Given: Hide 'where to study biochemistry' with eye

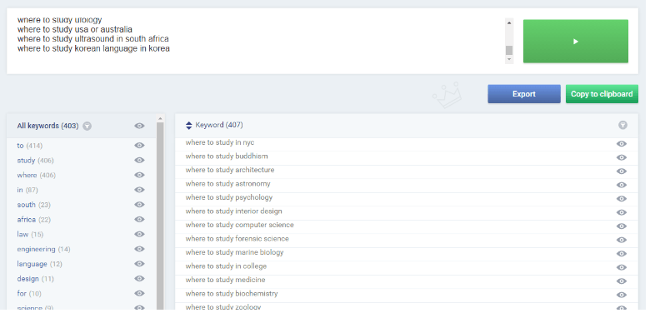Looking at the screenshot, I should coord(622,295).
